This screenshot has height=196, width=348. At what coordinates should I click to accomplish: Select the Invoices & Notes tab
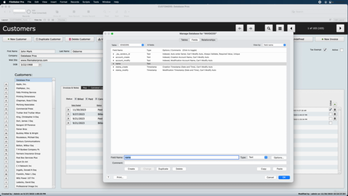[71, 88]
